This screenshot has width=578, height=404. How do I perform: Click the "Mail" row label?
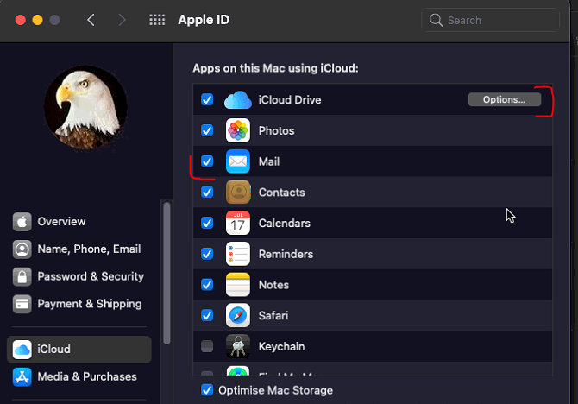(269, 161)
